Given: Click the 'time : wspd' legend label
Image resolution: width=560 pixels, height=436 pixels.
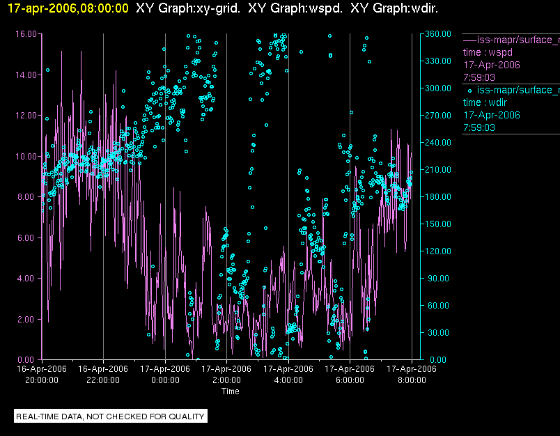Looking at the screenshot, I should [488, 52].
